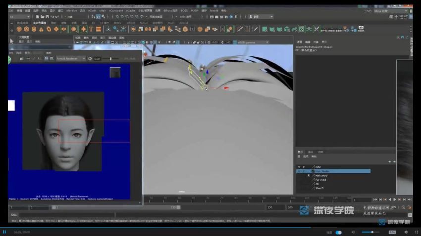Toggle select-by-object-type mode button in status line

click(x=98, y=17)
